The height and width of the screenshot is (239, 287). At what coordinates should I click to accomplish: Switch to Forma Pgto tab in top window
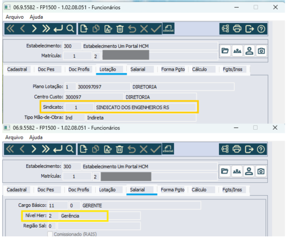(173, 70)
